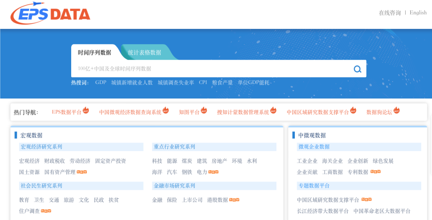Switch to 统计表格数据 tab

(x=145, y=52)
